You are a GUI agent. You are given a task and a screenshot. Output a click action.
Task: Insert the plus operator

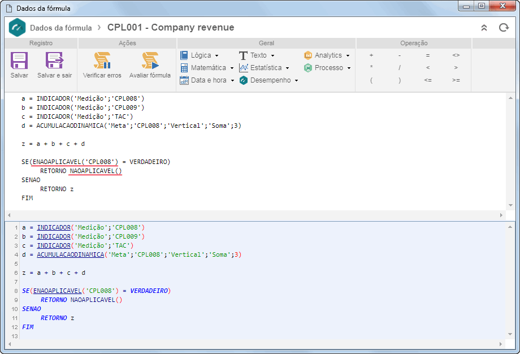tap(371, 55)
